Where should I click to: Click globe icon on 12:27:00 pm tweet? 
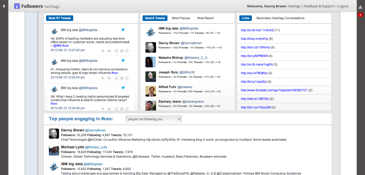(122, 51)
